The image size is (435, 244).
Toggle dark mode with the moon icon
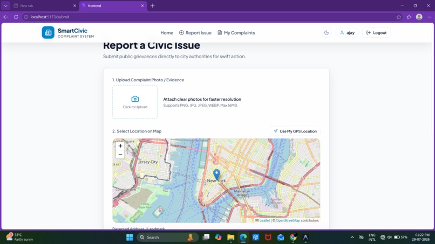click(326, 33)
